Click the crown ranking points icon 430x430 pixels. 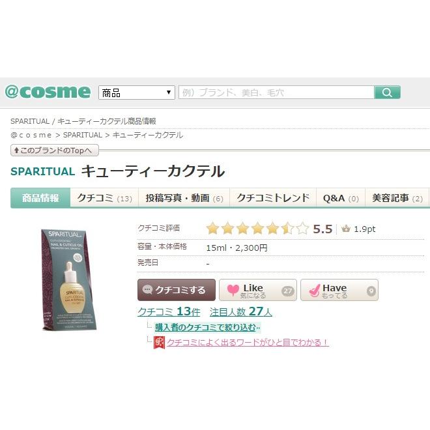point(345,229)
